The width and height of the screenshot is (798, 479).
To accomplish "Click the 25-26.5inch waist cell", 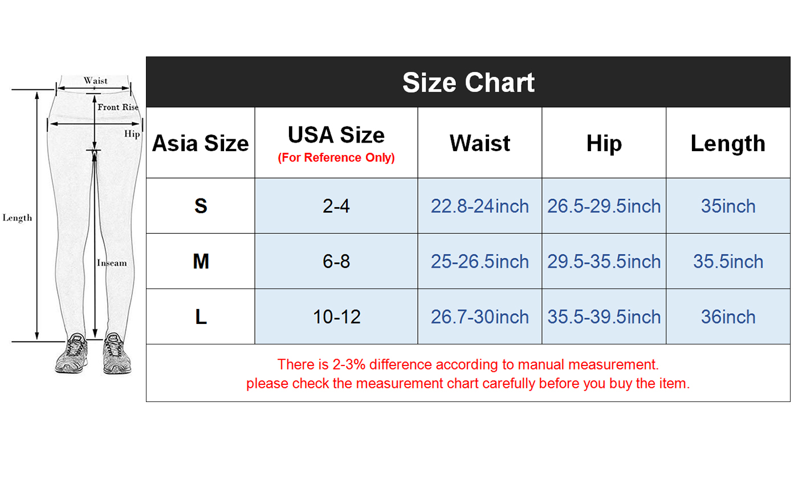I will coord(479,262).
